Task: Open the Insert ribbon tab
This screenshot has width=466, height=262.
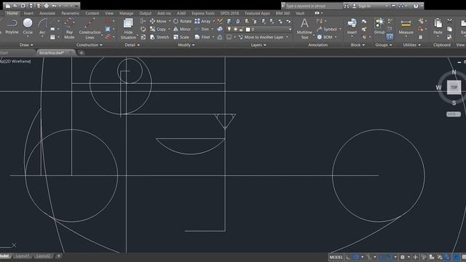Action: tap(28, 13)
